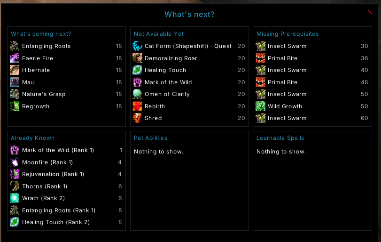Viewport: 381px width, 242px height.
Task: Click the Shred spell icon
Action: tap(137, 118)
